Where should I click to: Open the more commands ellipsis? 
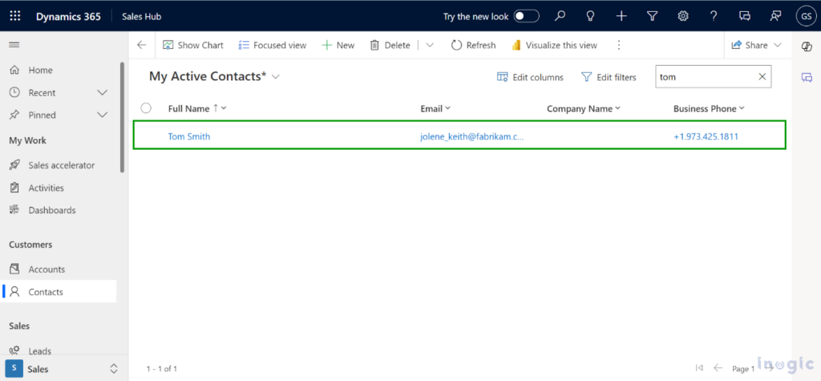click(619, 45)
